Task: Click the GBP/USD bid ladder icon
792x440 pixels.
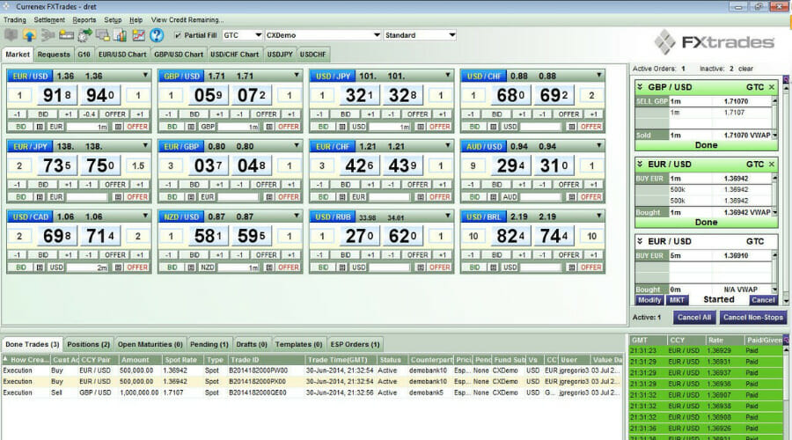Action: tap(191, 127)
